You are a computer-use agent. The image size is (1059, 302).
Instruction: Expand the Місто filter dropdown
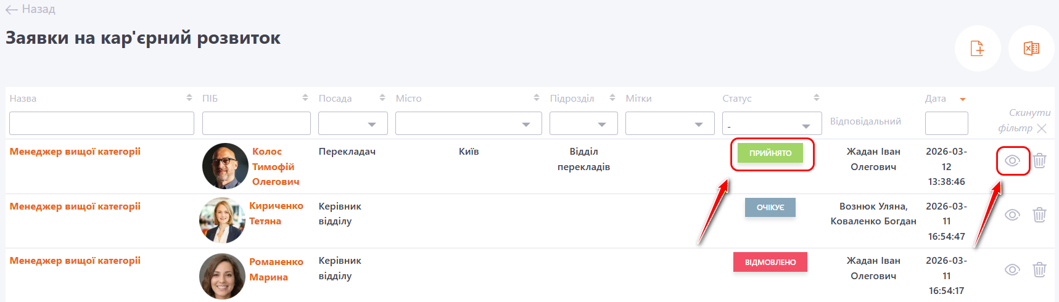pos(468,124)
